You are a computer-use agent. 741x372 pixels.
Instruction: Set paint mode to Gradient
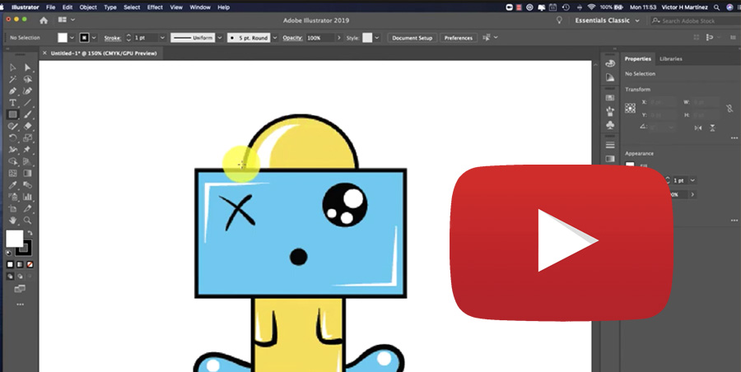pos(20,265)
